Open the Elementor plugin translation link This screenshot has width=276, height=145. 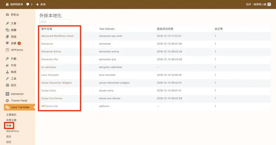pyautogui.click(x=47, y=44)
